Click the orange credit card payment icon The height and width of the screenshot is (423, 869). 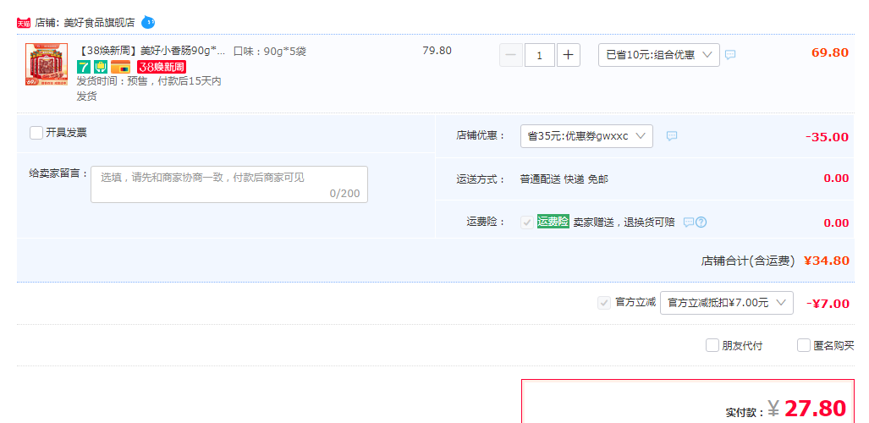pyautogui.click(x=121, y=67)
